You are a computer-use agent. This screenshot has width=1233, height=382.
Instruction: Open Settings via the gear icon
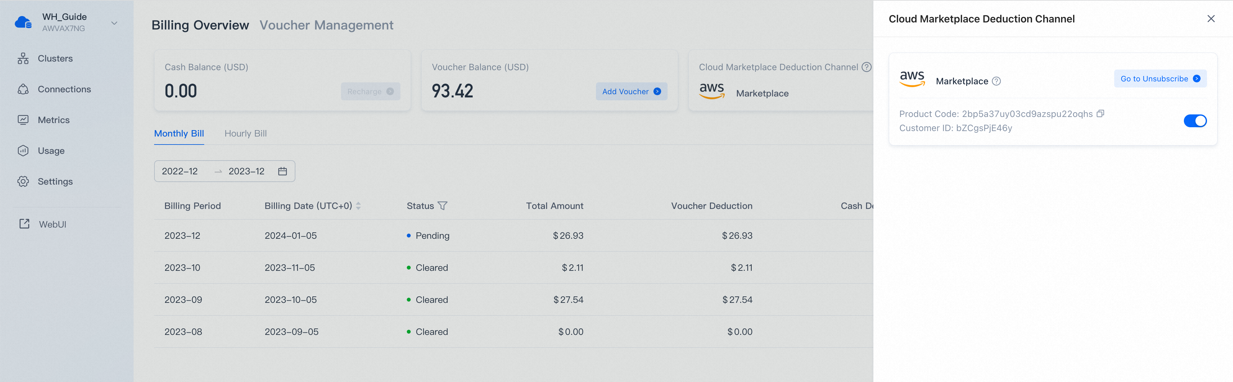click(23, 181)
